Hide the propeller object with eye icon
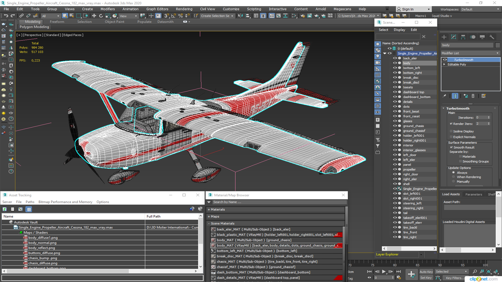This screenshot has height=282, width=502. click(395, 169)
